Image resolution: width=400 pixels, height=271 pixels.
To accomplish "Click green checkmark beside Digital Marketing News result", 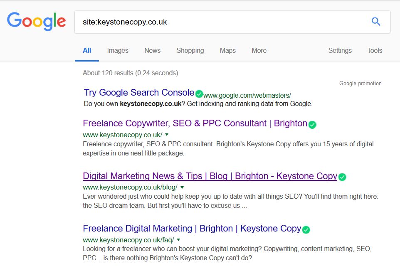I will [x=342, y=177].
